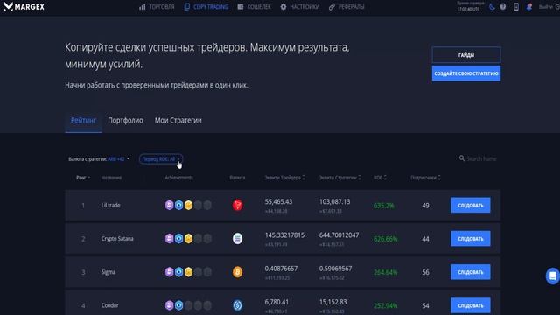Click the search magnifier icon

pyautogui.click(x=462, y=158)
